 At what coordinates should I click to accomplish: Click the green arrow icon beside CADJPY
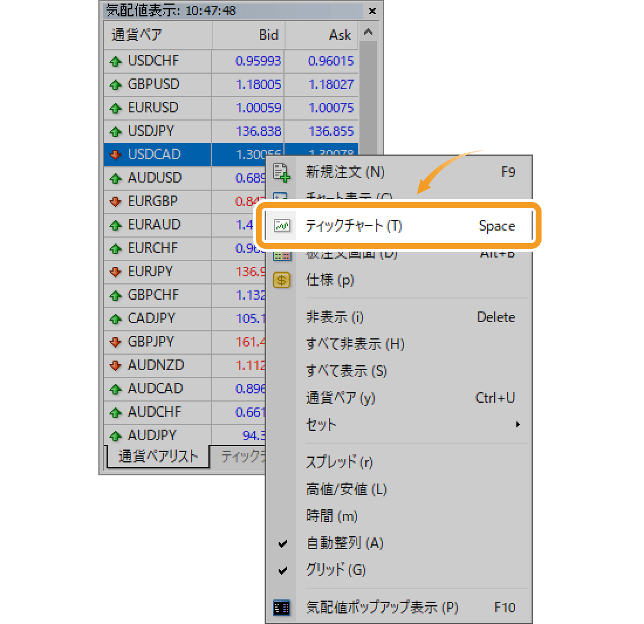point(116,319)
